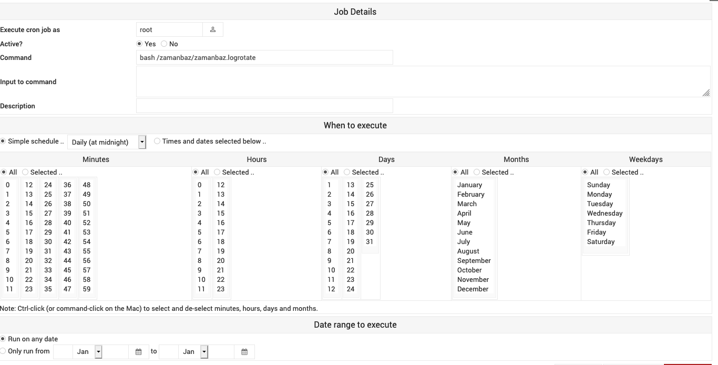Select No for the Active option
The height and width of the screenshot is (365, 718).
click(163, 44)
